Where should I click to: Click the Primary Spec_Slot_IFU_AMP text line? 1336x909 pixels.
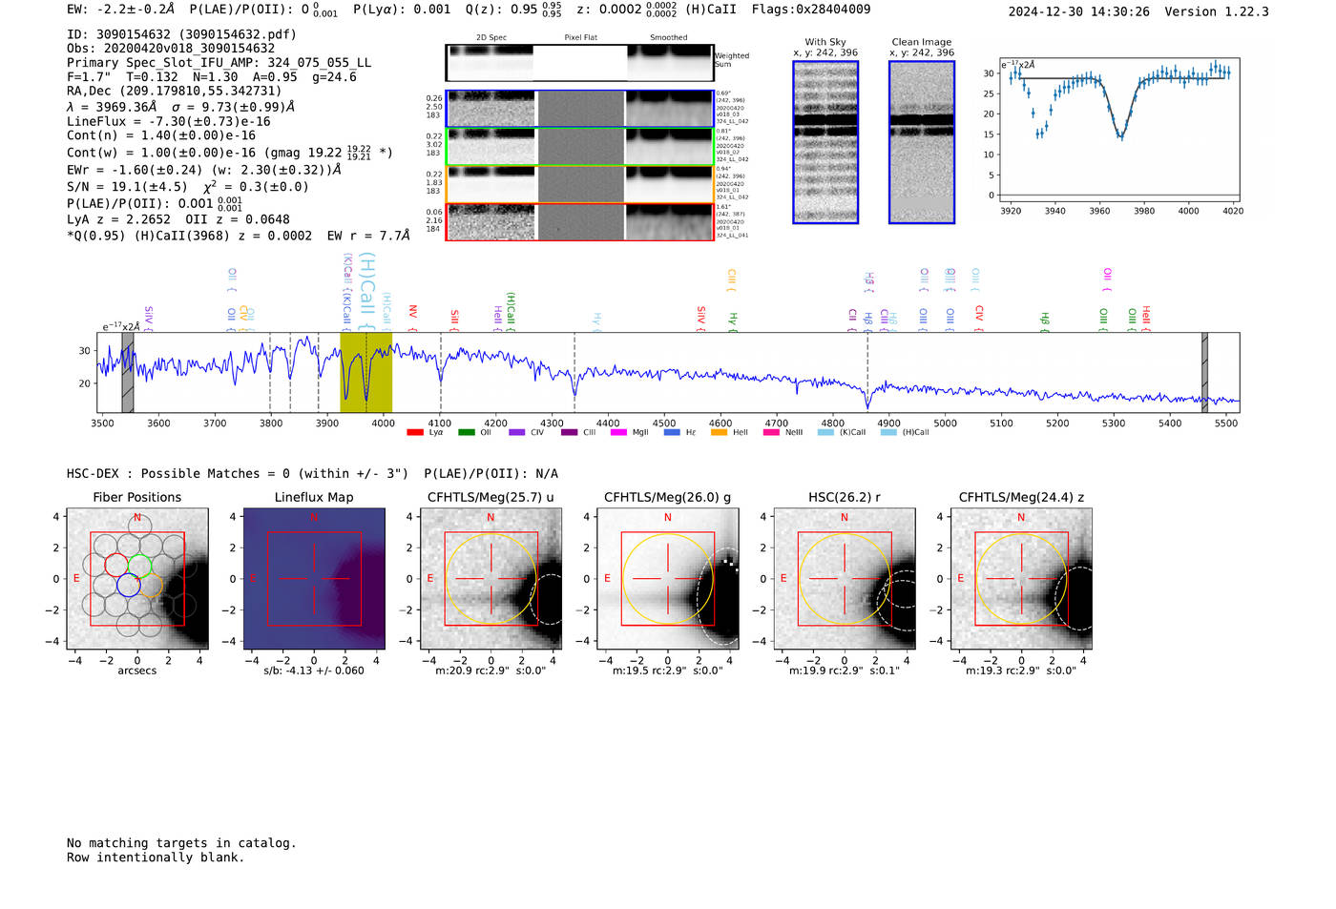219,63
